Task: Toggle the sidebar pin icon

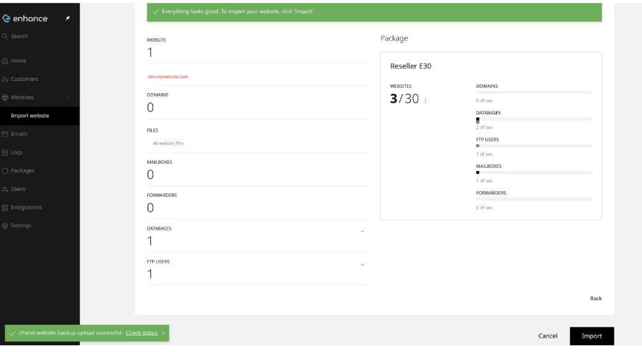Action: click(67, 19)
